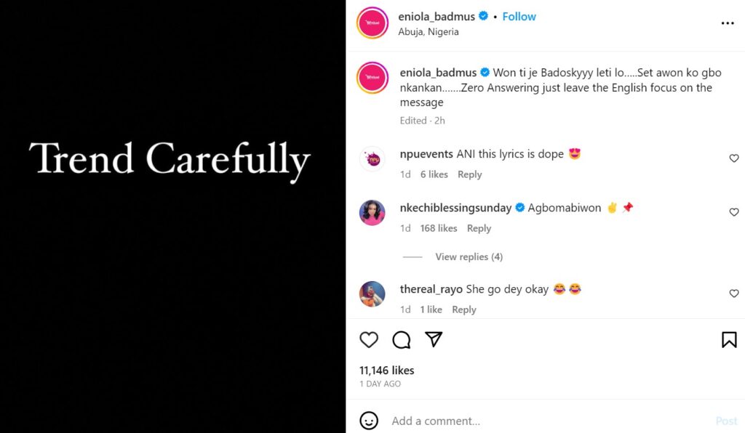Open thereal_rayo username link

(x=431, y=289)
